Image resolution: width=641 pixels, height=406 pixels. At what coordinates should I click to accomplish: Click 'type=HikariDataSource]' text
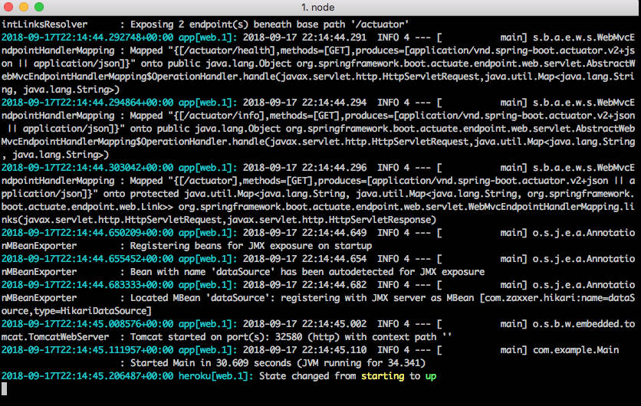[x=93, y=311]
